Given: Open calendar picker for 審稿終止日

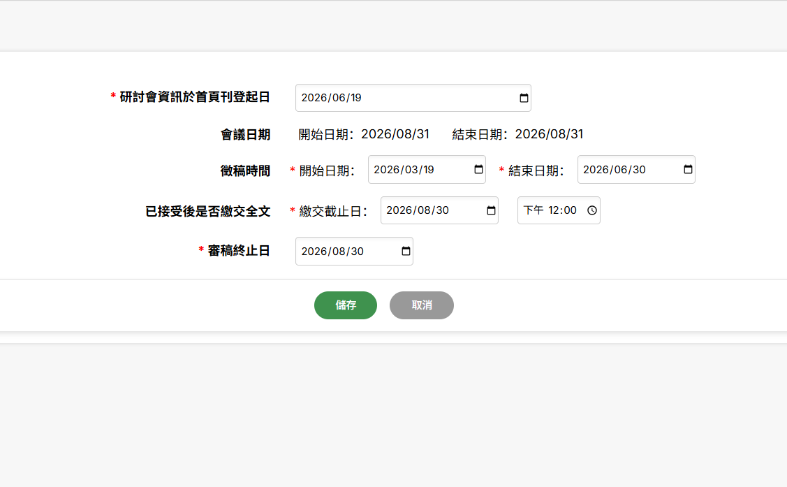Looking at the screenshot, I should (406, 252).
